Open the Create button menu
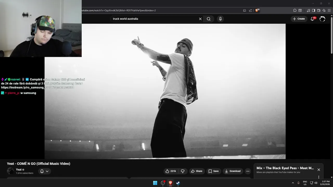 tap(299, 19)
